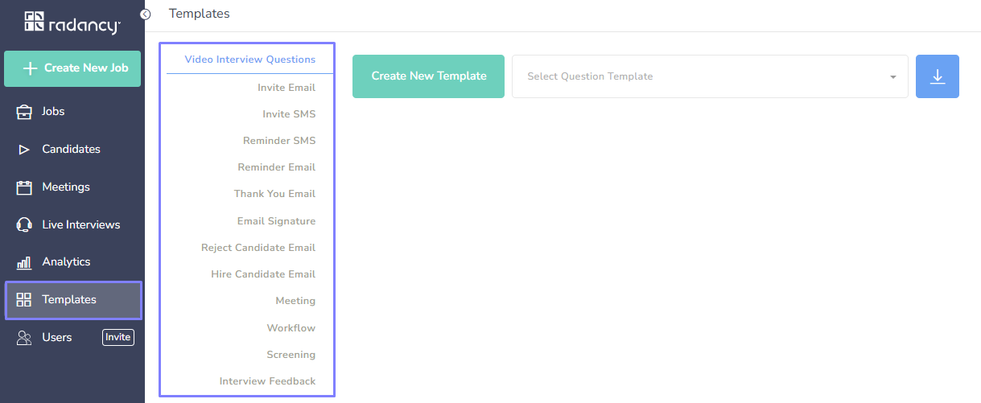Image resolution: width=981 pixels, height=403 pixels.
Task: Click the Users people icon
Action: tap(24, 338)
